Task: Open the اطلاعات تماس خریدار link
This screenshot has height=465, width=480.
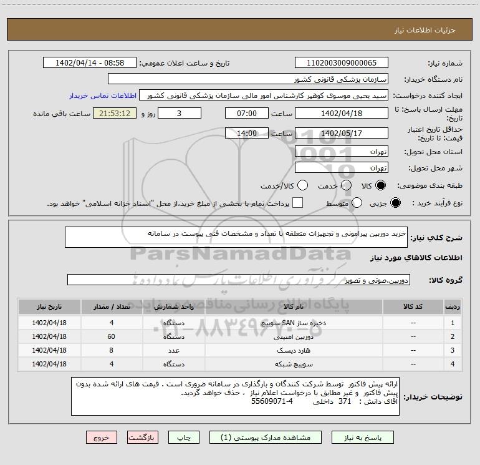Action: coord(103,95)
